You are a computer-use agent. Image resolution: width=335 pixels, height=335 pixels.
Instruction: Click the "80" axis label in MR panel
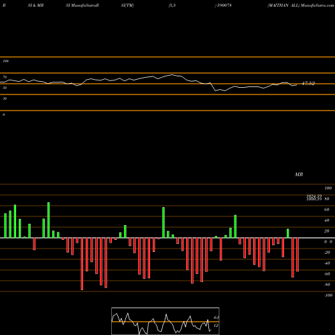327,199
